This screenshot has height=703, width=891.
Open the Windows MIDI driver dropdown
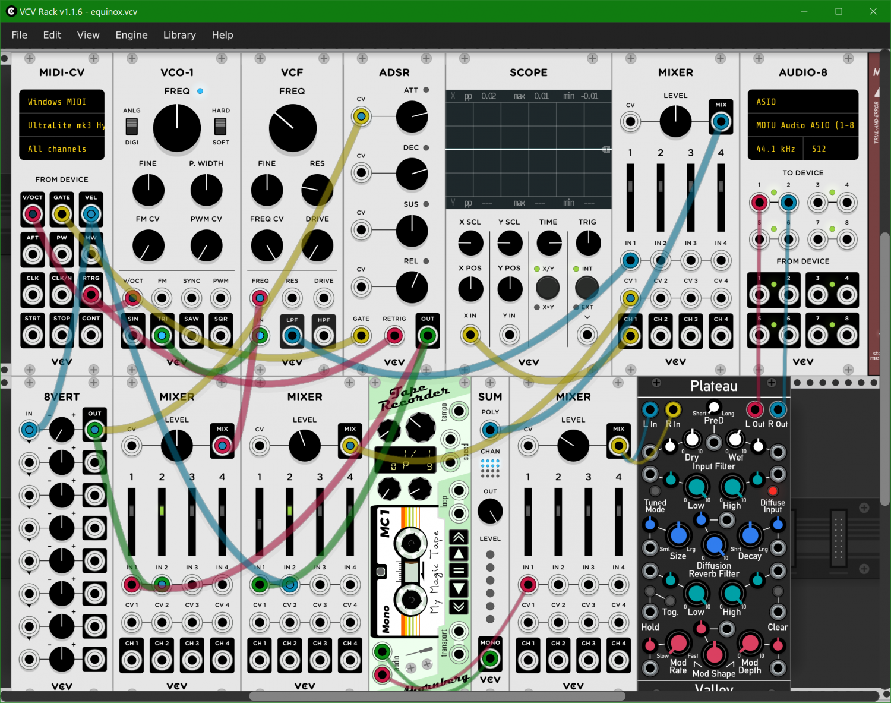coord(62,102)
